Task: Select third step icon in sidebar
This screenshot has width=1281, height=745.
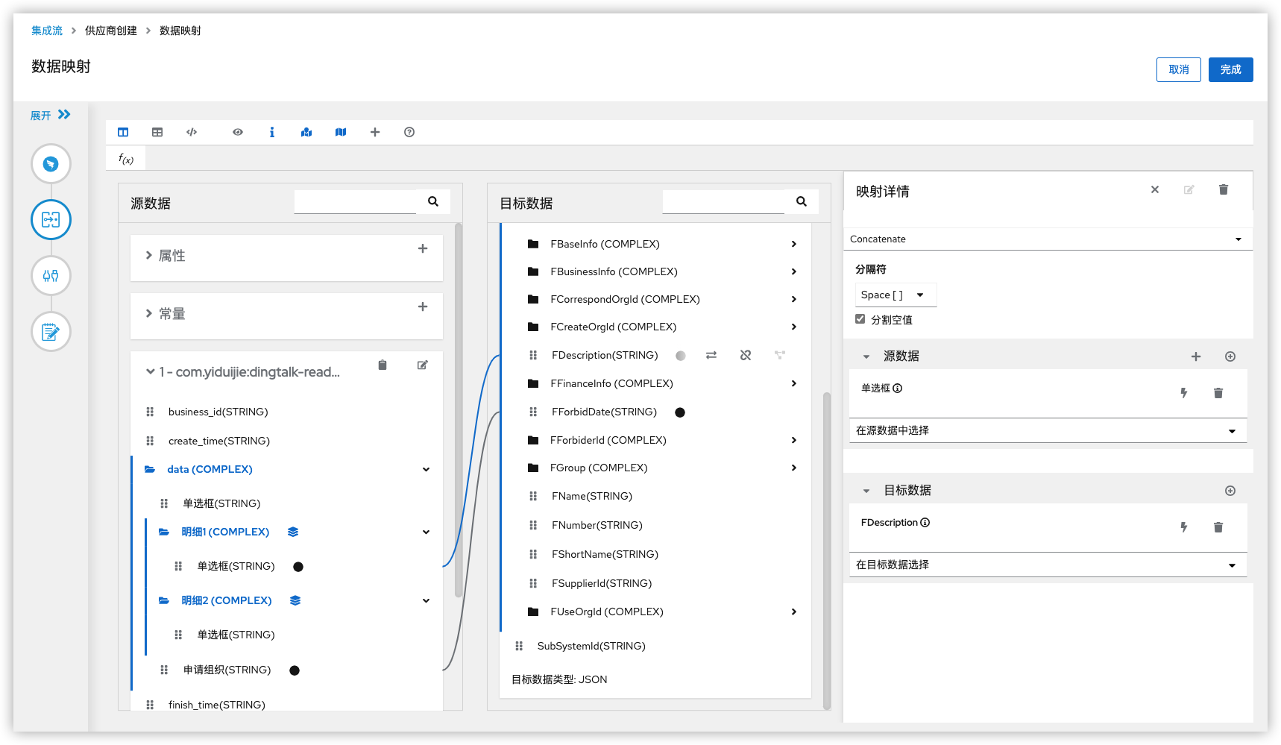Action: pyautogui.click(x=51, y=276)
